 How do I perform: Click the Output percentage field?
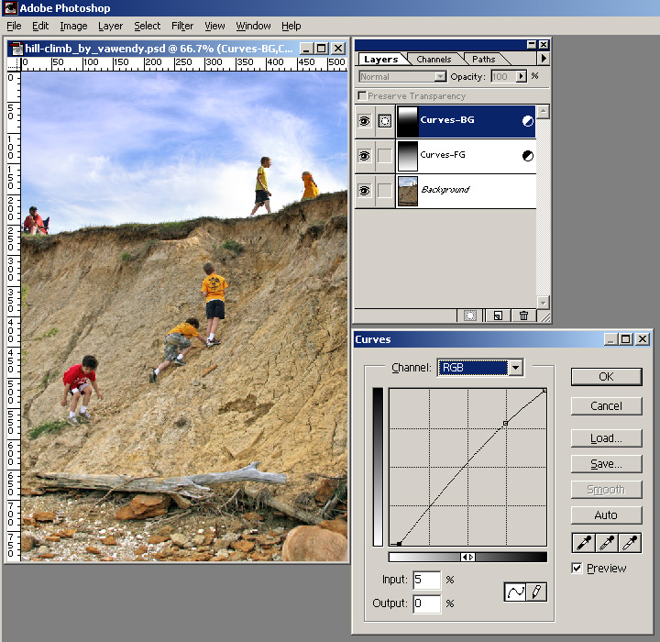pyautogui.click(x=427, y=603)
